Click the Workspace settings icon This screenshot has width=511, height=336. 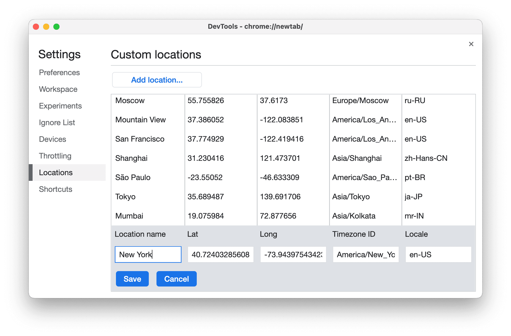(58, 89)
